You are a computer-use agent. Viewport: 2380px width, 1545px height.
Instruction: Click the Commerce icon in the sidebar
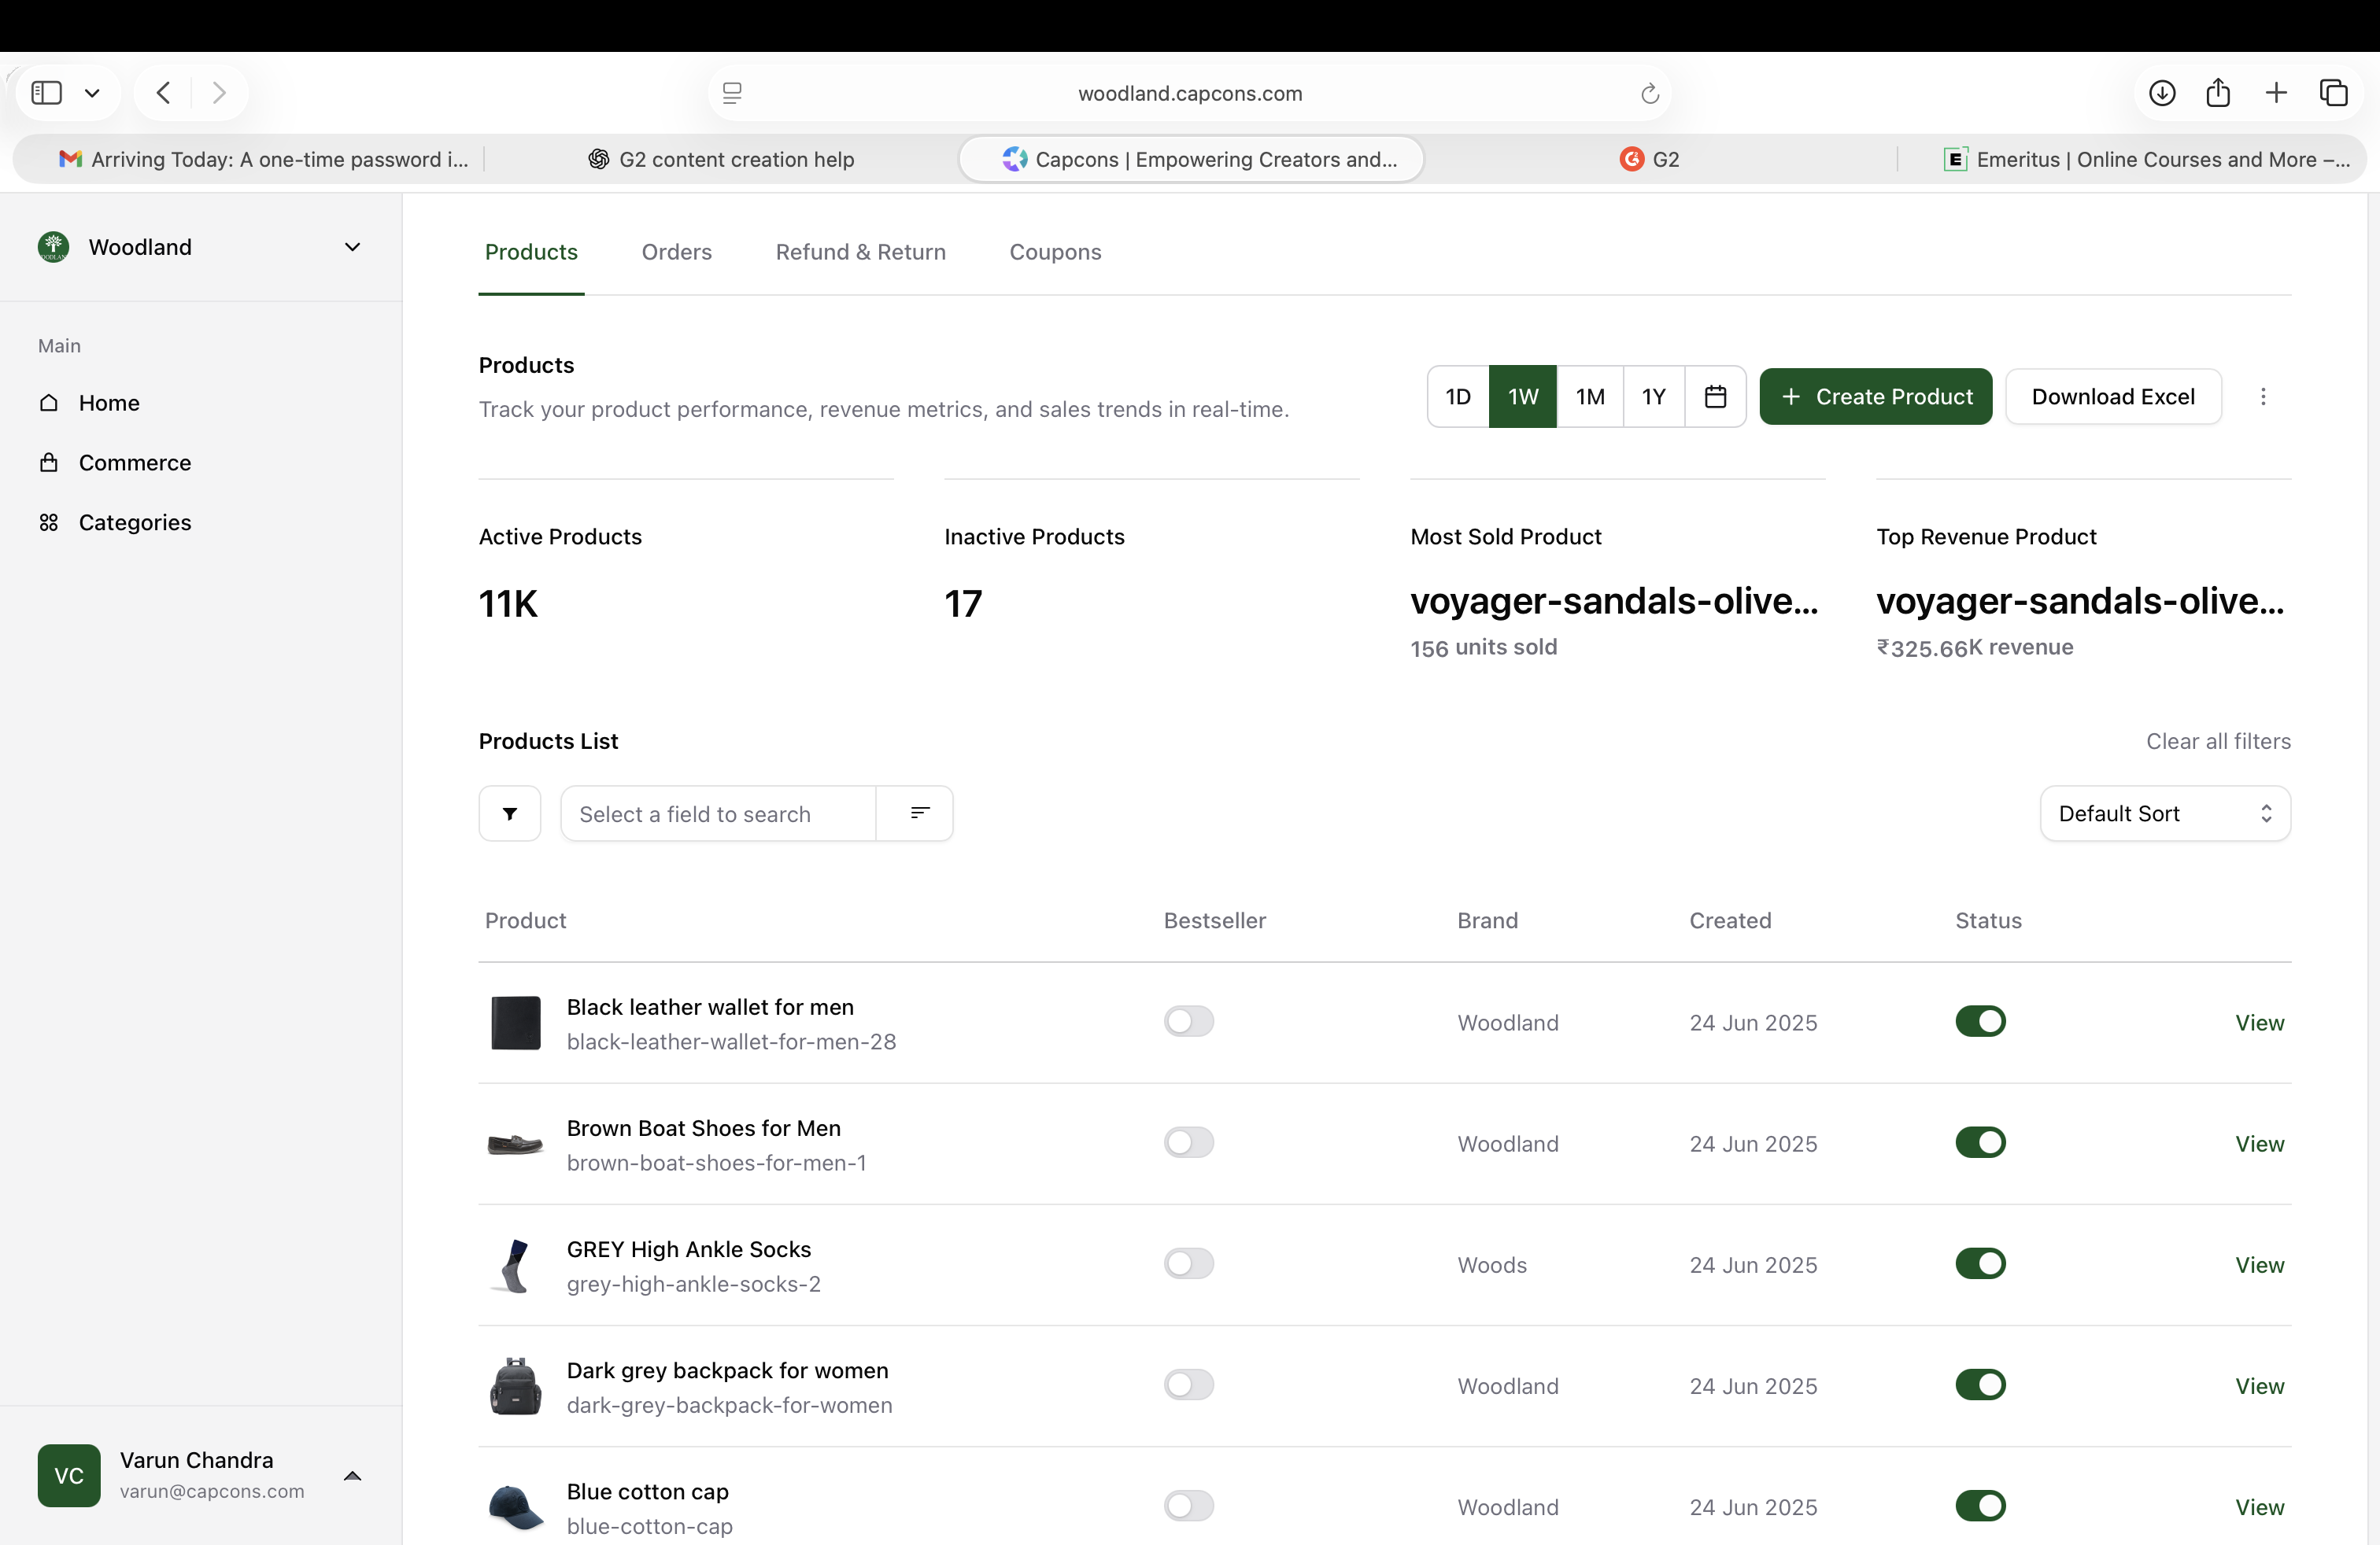click(x=49, y=462)
